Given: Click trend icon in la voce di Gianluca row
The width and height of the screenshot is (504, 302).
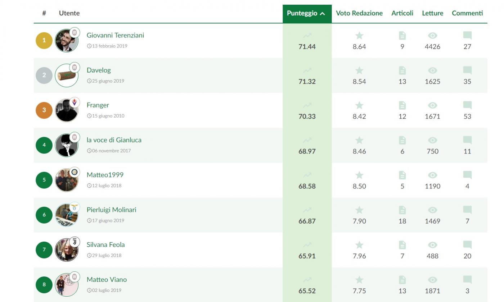Looking at the screenshot, I should 307,140.
